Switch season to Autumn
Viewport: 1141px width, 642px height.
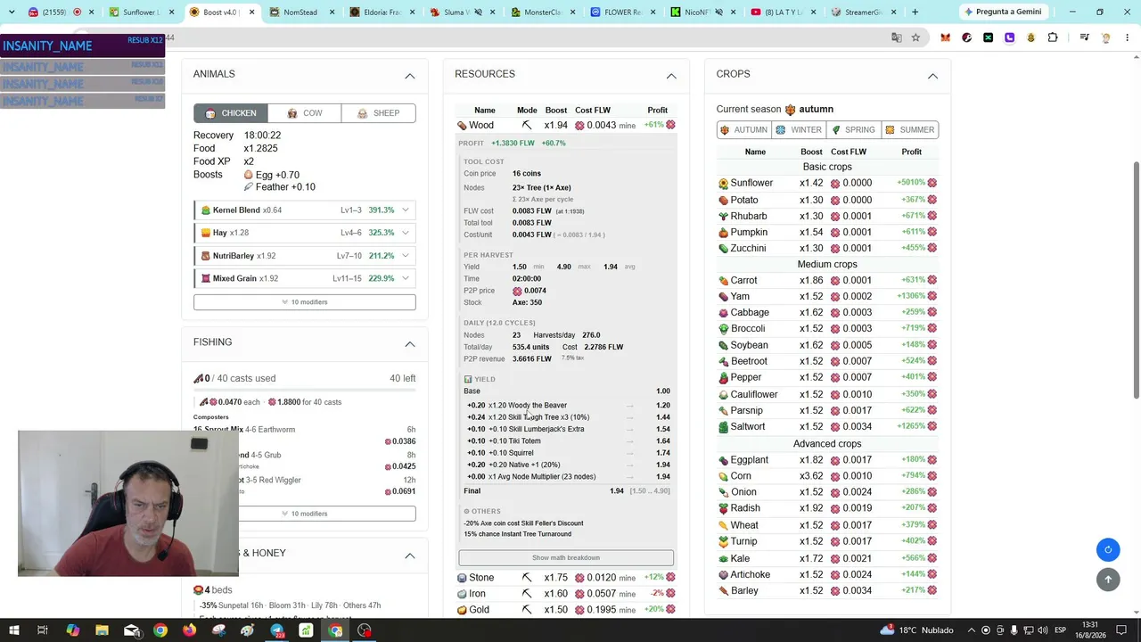(x=743, y=130)
